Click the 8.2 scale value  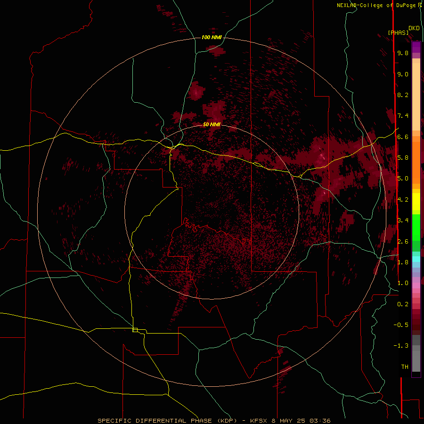[403, 95]
